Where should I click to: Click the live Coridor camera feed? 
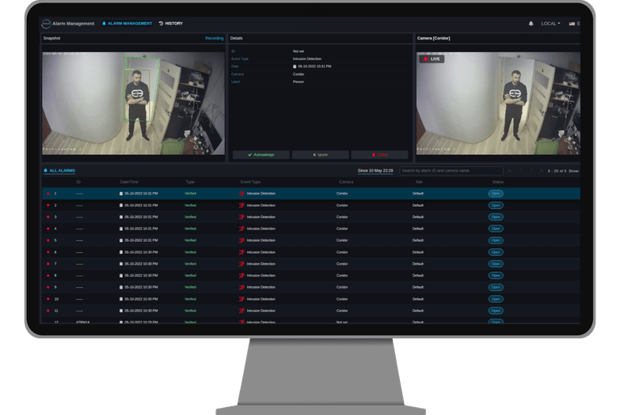pyautogui.click(x=498, y=103)
